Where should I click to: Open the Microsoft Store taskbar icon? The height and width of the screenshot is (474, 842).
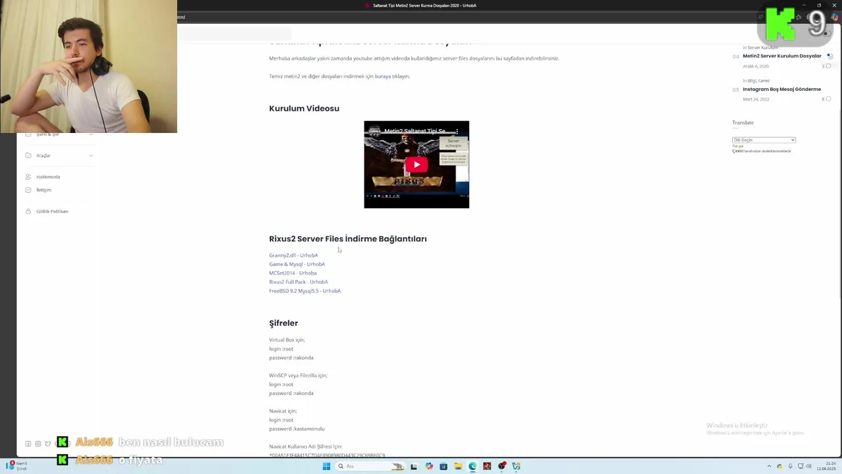(x=443, y=466)
